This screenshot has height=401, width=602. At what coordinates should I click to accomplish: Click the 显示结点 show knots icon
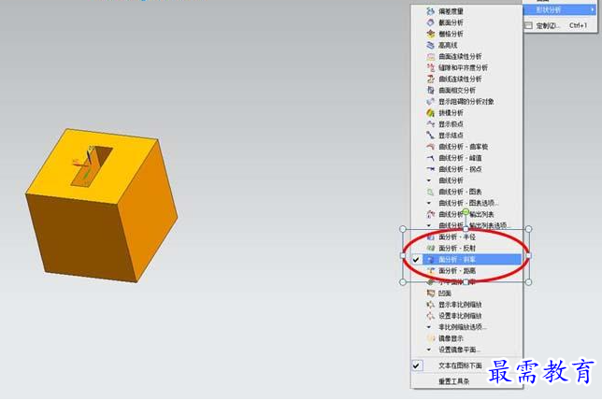(x=430, y=136)
